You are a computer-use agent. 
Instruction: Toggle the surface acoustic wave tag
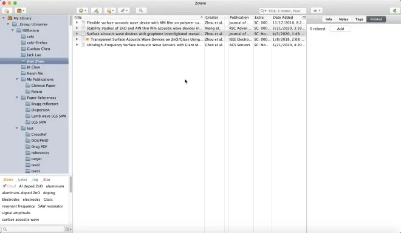(21, 220)
